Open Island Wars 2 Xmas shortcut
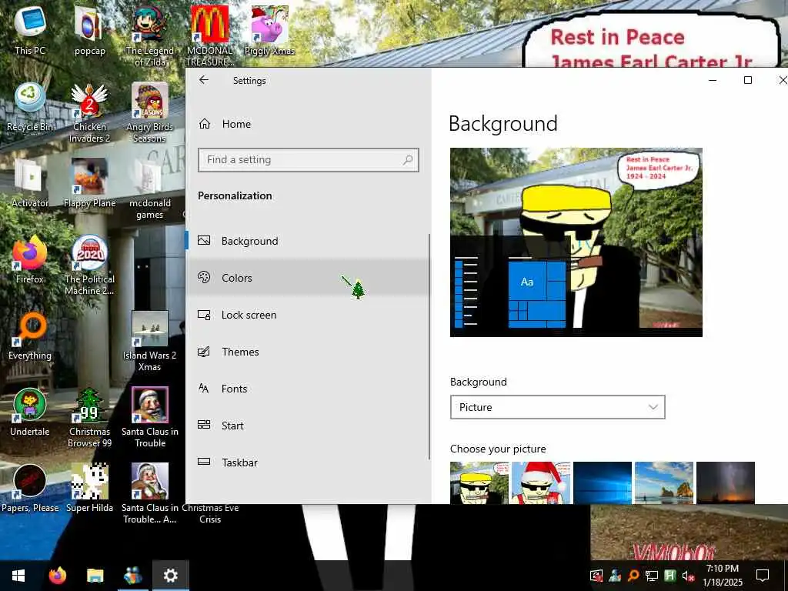The image size is (788, 591). [x=150, y=342]
